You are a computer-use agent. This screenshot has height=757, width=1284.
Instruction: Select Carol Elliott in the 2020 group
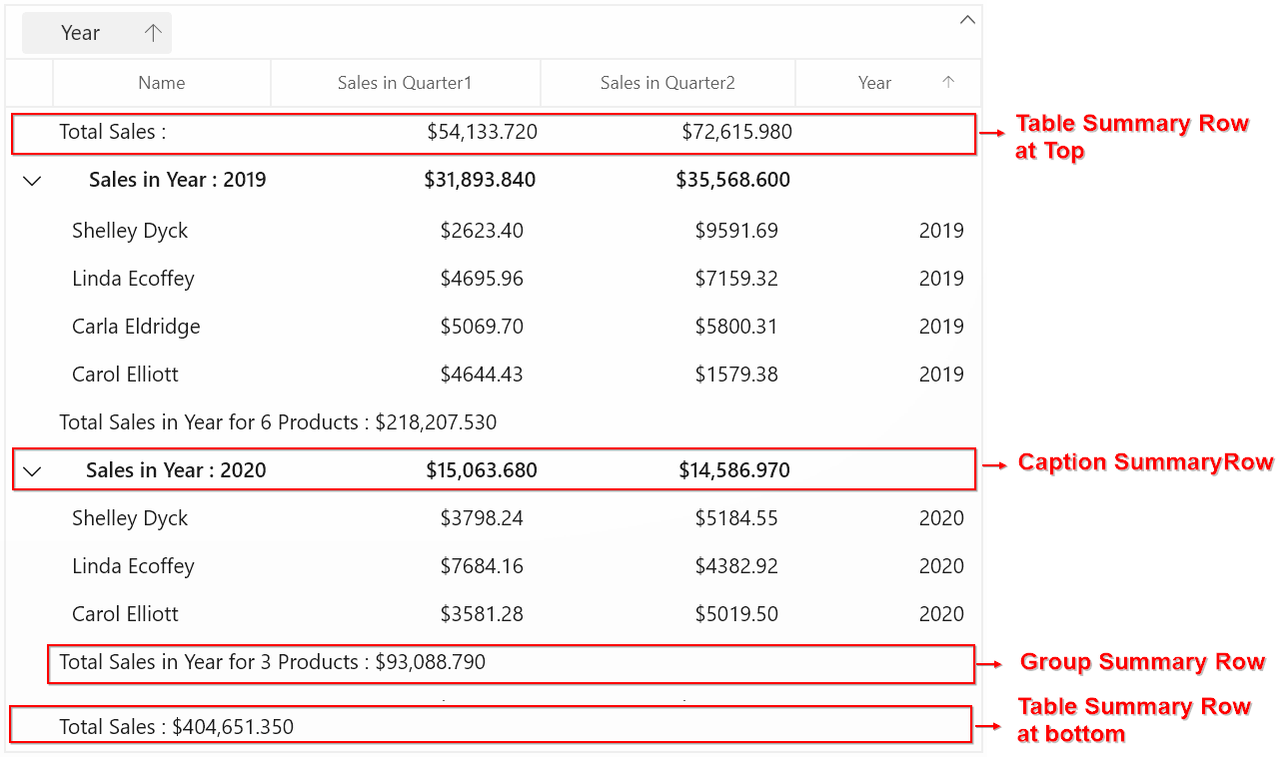point(125,614)
